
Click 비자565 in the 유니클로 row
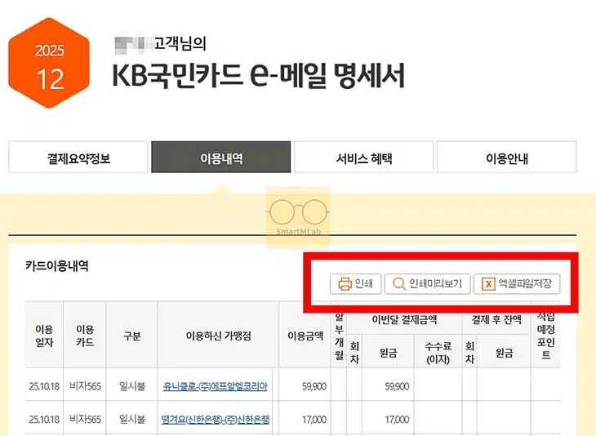85,386
